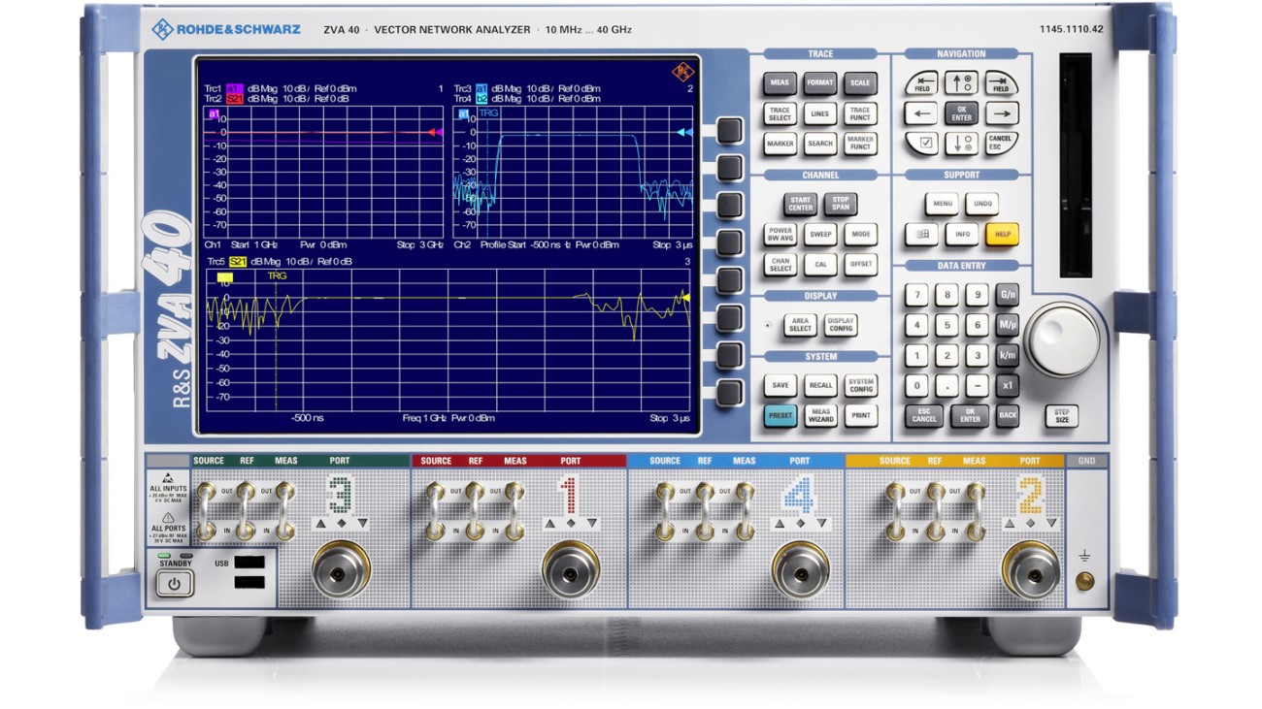Open the MENU key in Support
Viewport: 1262px width, 709px height.
(x=940, y=205)
